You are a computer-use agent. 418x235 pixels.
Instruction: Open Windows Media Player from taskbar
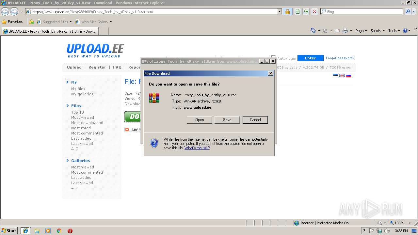point(48,231)
